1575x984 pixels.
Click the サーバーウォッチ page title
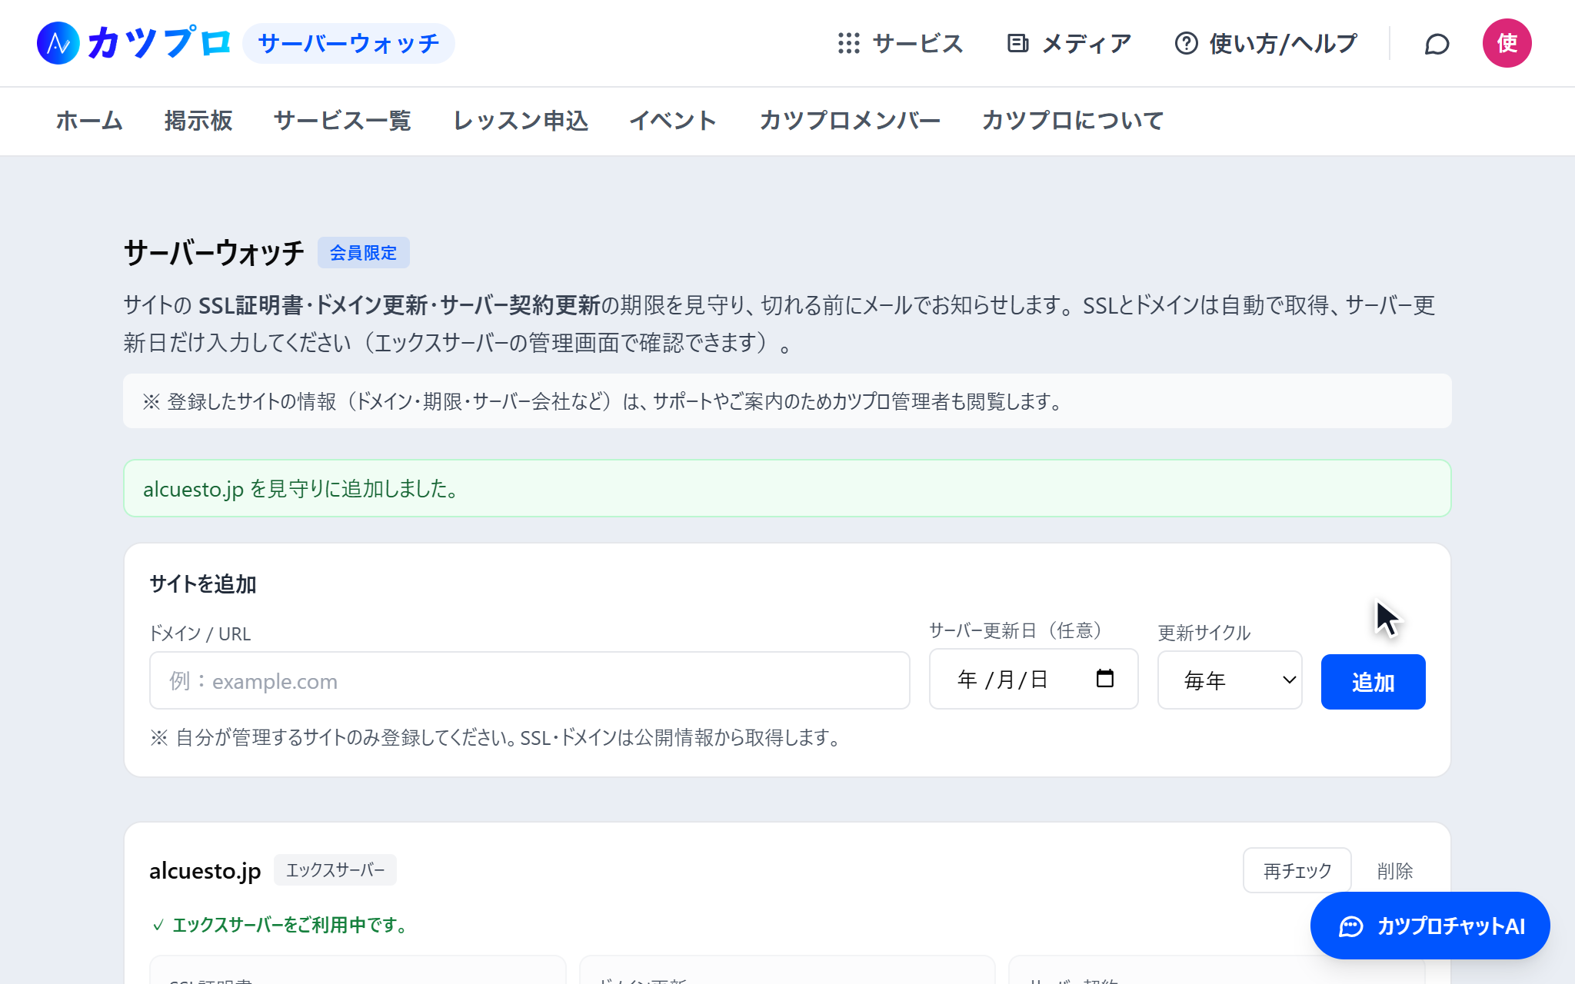214,253
